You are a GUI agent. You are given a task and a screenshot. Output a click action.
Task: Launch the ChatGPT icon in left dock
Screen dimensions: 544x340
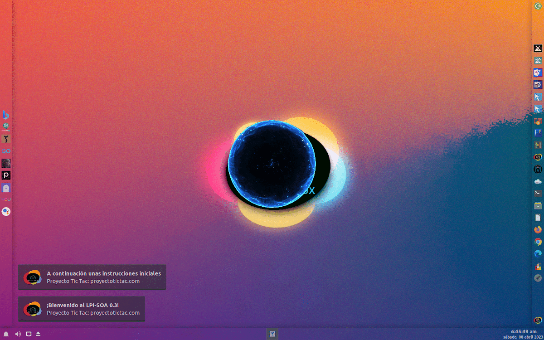[x=6, y=126]
